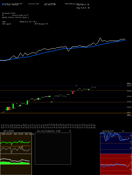This screenshot has height=175, width=132.
Task: Select the 'CL: 1577.70' closing price text
Action: 50,5
